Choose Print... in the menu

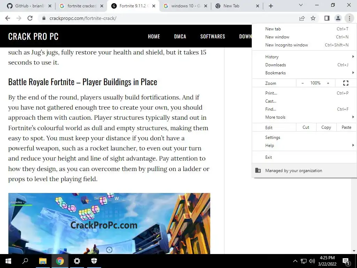pyautogui.click(x=304, y=93)
